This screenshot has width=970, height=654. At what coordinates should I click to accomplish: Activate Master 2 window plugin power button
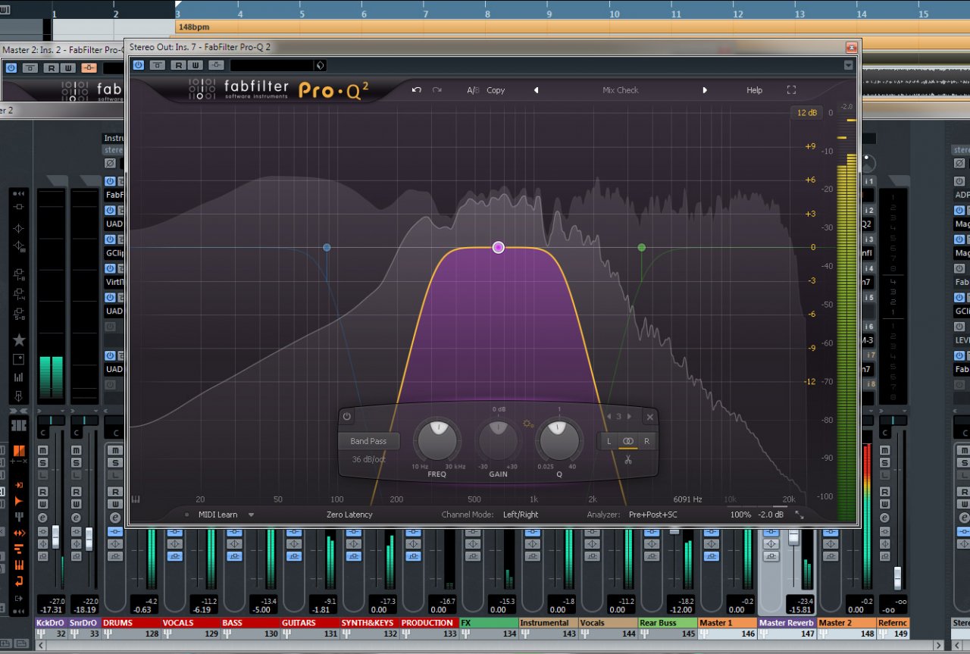point(11,68)
